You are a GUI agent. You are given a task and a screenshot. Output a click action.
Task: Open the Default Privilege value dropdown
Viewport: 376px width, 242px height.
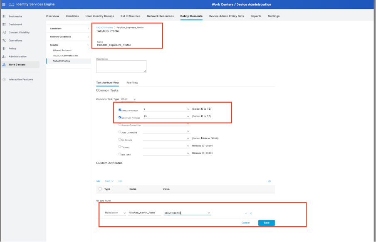click(x=166, y=109)
